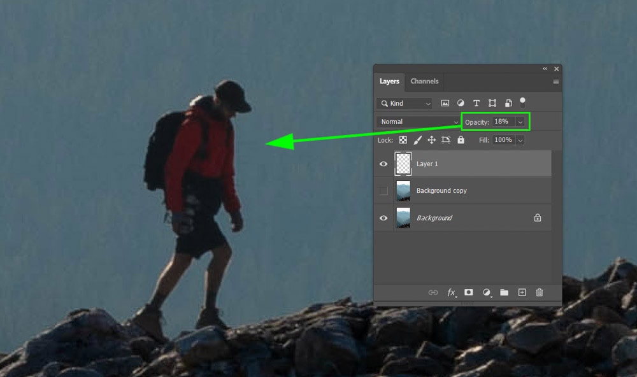The width and height of the screenshot is (637, 377).
Task: Click the Fill 100% value field
Action: pos(504,139)
